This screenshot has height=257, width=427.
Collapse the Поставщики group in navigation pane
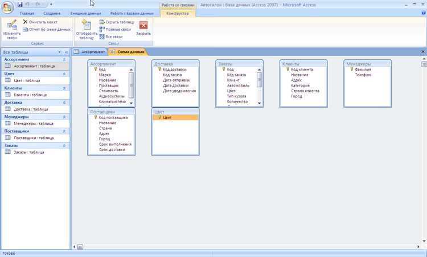(x=64, y=132)
